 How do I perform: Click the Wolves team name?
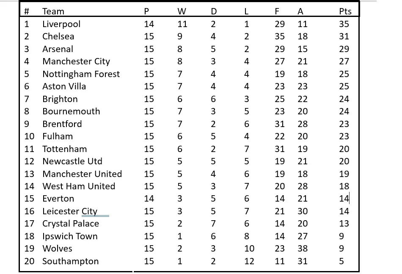tap(57, 249)
